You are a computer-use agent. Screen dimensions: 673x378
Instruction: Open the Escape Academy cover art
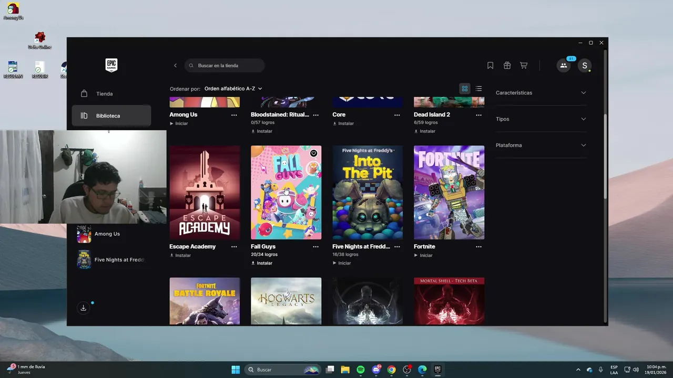coord(205,193)
